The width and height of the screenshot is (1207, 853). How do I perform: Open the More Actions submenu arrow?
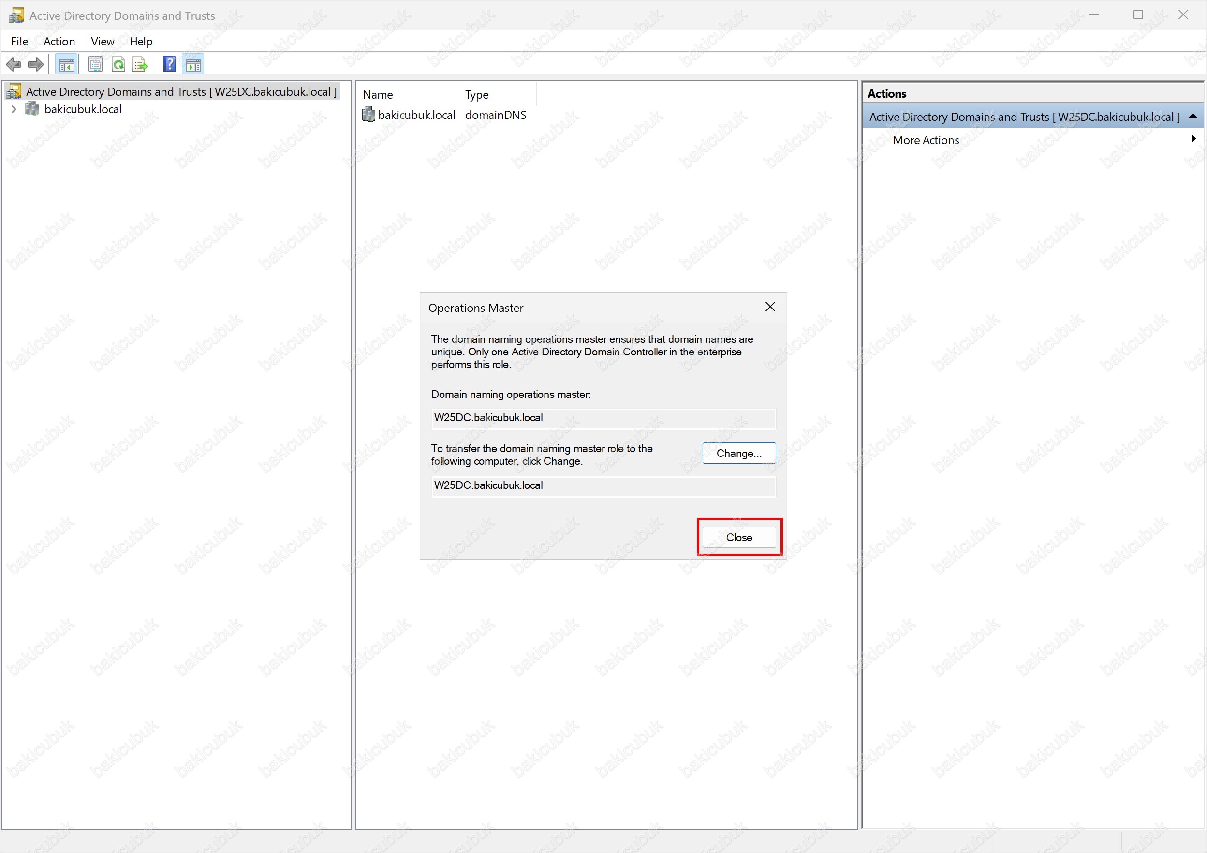coord(1193,139)
